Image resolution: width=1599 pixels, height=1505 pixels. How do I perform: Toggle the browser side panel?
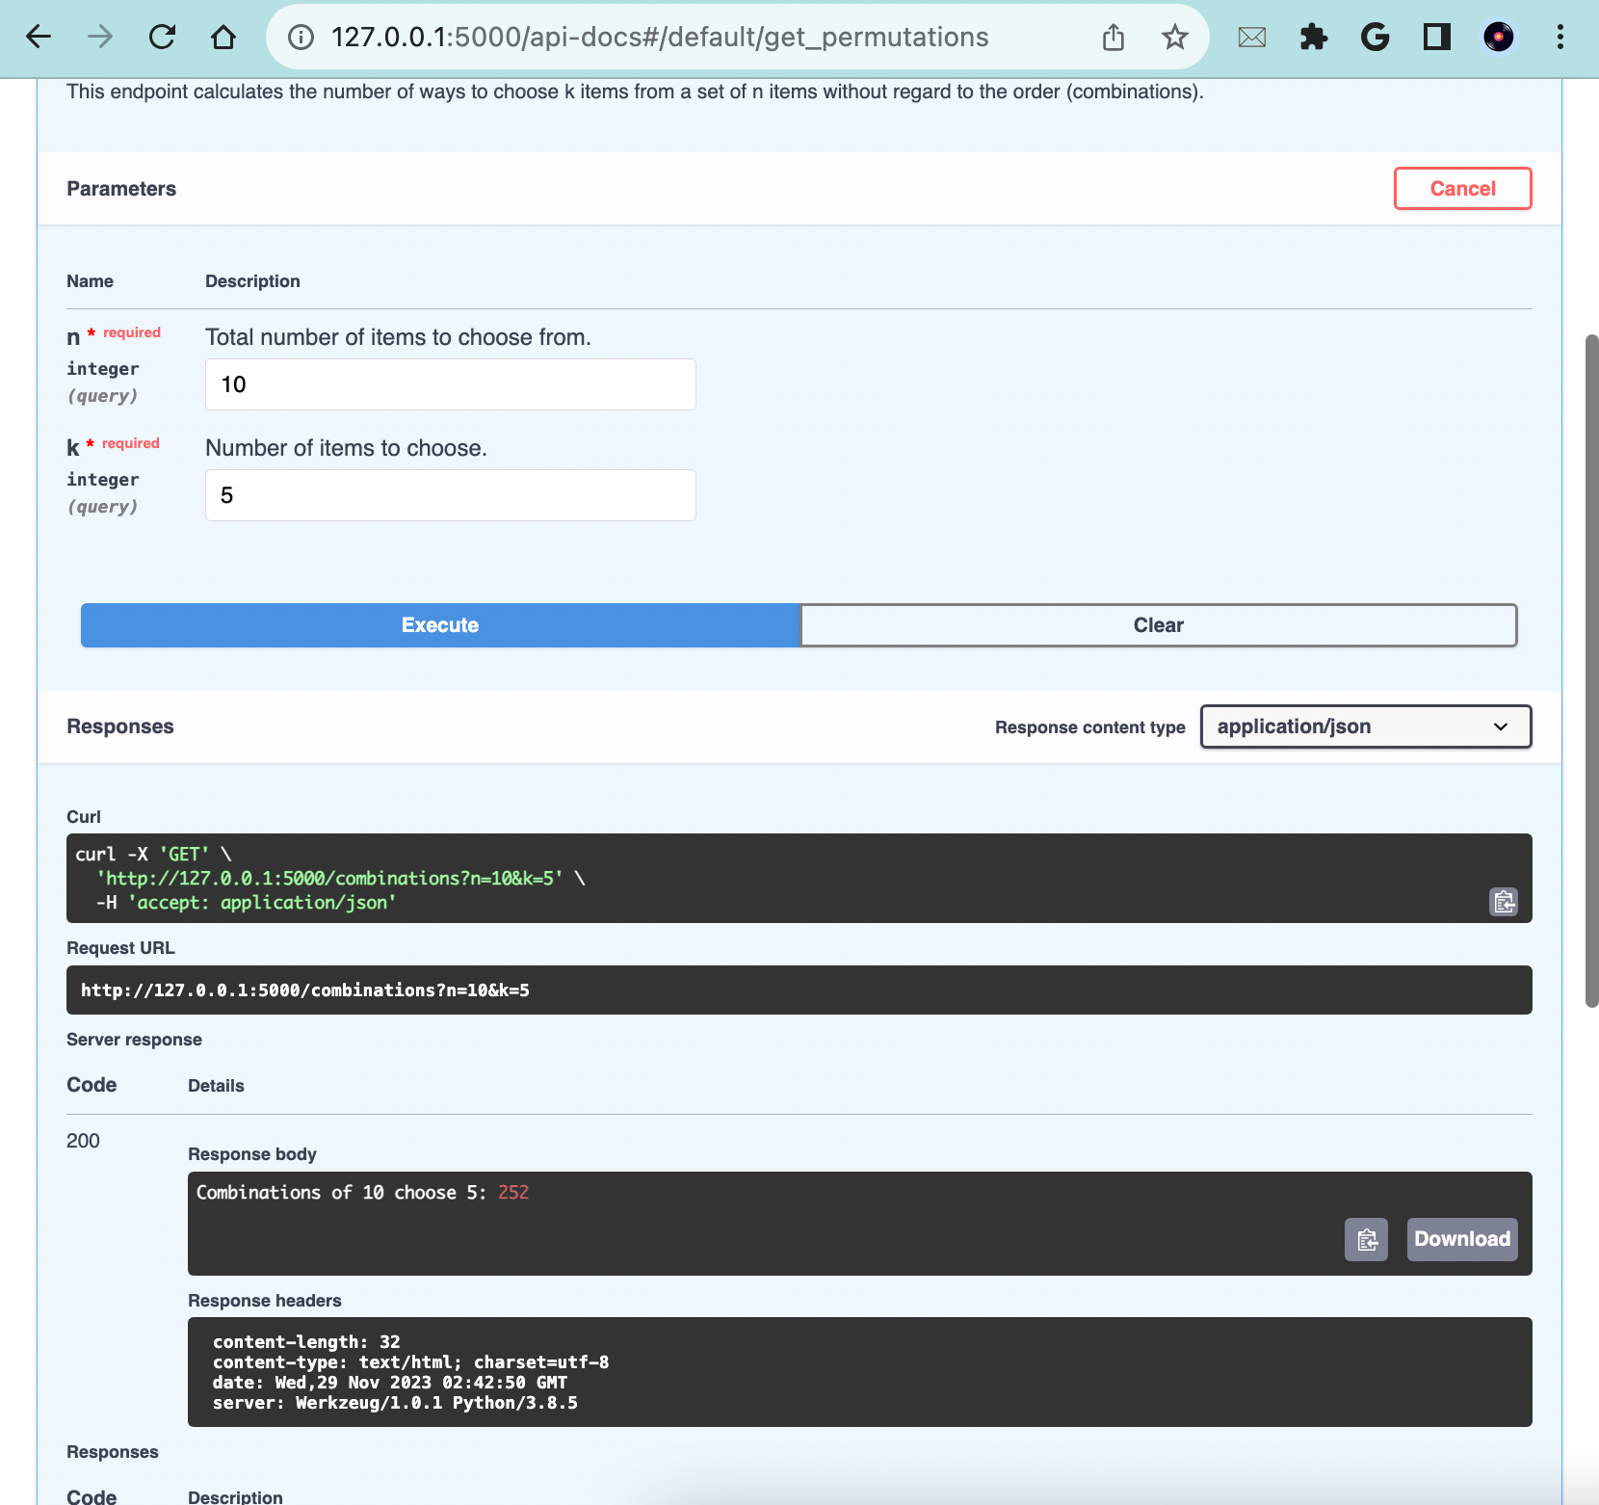1436,37
